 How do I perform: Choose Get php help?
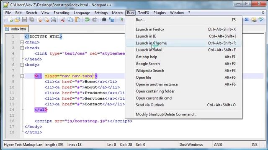(184, 57)
